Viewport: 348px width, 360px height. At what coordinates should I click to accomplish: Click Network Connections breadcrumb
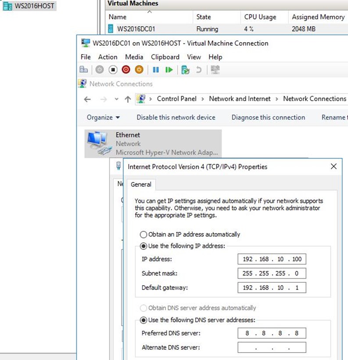tap(315, 99)
